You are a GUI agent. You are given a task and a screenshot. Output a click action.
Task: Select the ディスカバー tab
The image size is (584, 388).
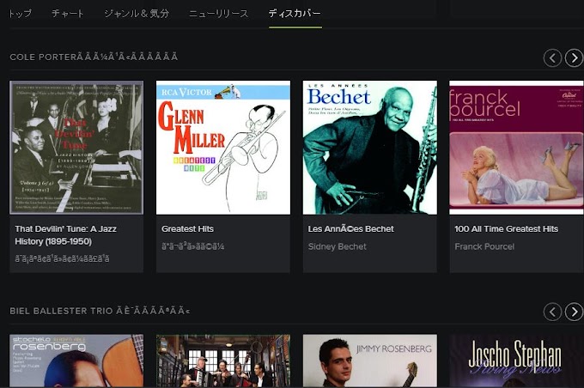[x=295, y=14]
